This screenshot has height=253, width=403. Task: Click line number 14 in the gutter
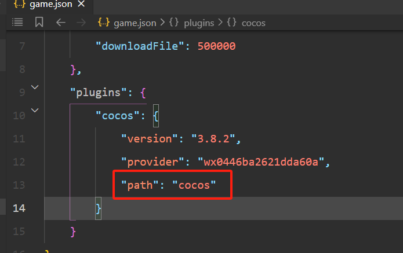pyautogui.click(x=19, y=208)
